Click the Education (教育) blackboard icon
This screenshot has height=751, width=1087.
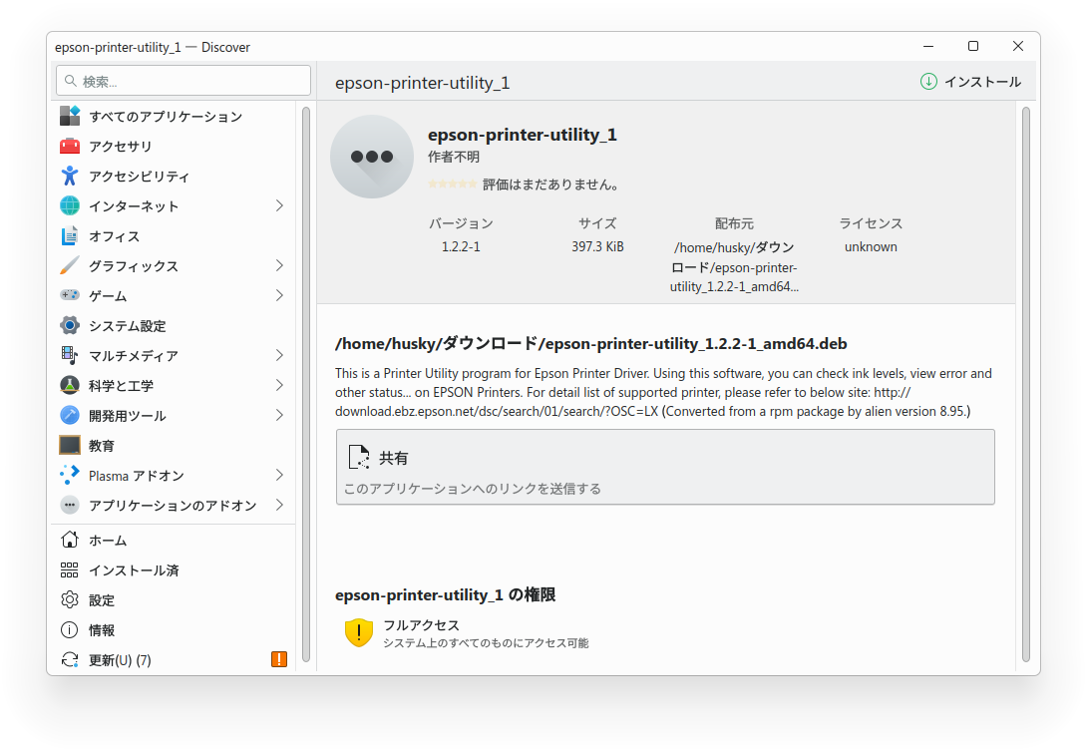tap(70, 445)
